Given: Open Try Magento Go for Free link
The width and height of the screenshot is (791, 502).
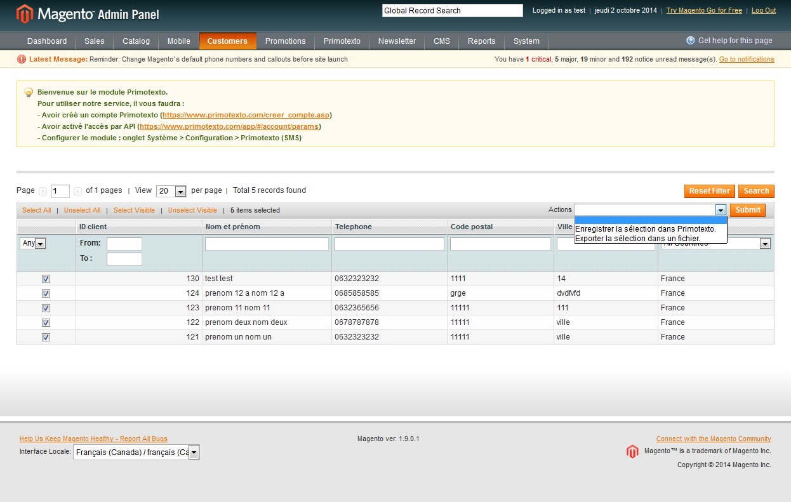Looking at the screenshot, I should pos(704,11).
